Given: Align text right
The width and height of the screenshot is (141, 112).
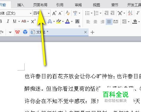Looking at the screenshot, I should (102, 21).
